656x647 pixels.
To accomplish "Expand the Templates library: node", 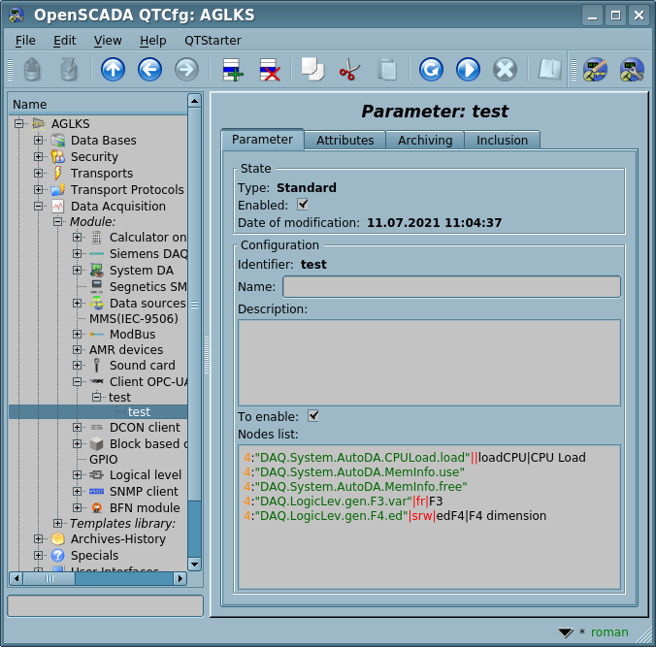I will [x=57, y=523].
